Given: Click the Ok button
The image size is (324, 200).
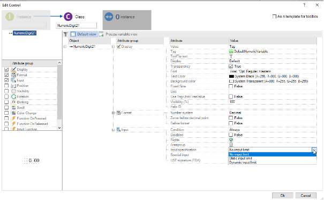Looking at the screenshot, I should (x=282, y=196).
